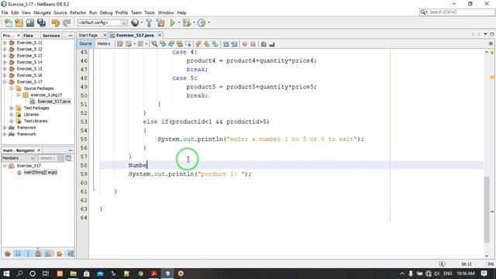Select the Source view button
The width and height of the screenshot is (496, 279).
85,43
